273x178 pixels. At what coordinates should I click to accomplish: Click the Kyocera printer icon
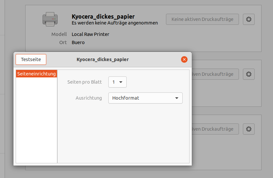point(50,19)
